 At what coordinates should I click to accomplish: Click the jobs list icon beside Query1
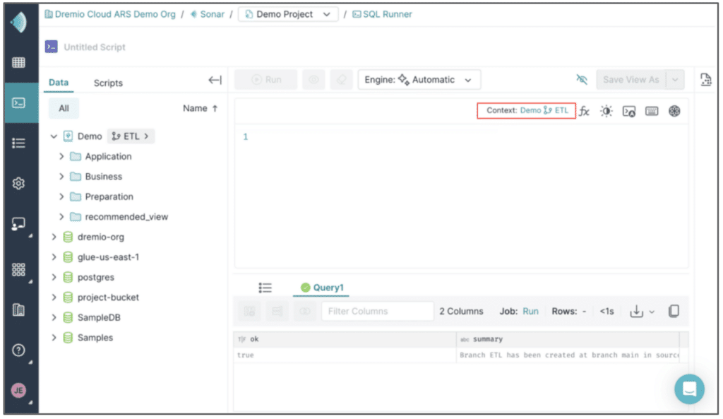click(265, 288)
